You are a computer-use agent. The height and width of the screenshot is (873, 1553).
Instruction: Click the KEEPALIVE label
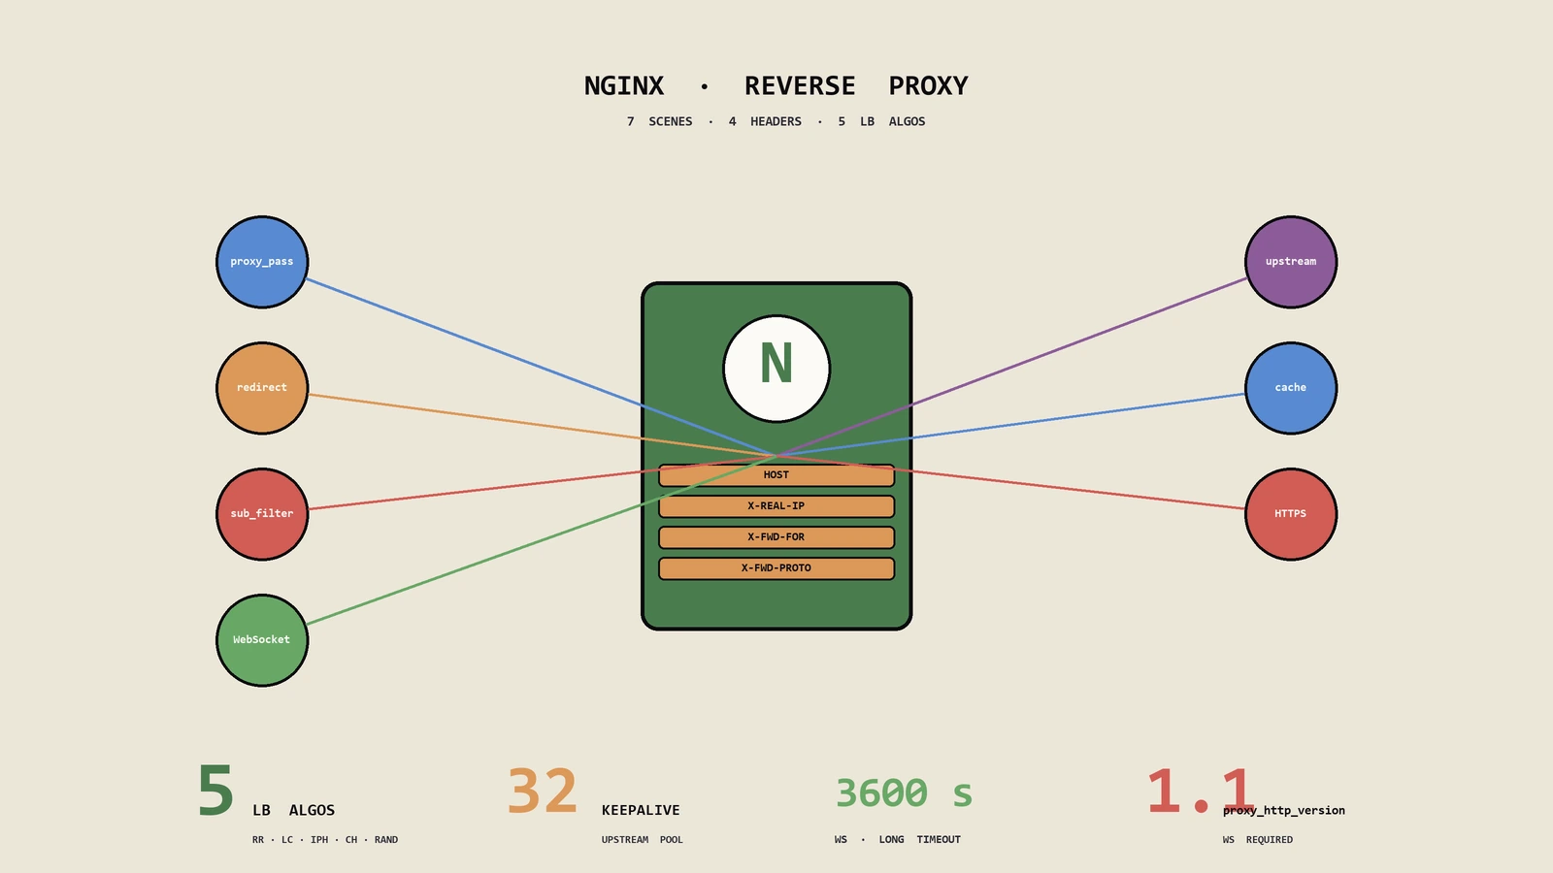click(641, 810)
